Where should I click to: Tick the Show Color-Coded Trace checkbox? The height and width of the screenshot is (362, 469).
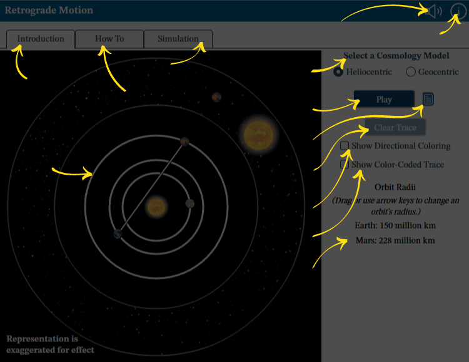[x=345, y=165]
